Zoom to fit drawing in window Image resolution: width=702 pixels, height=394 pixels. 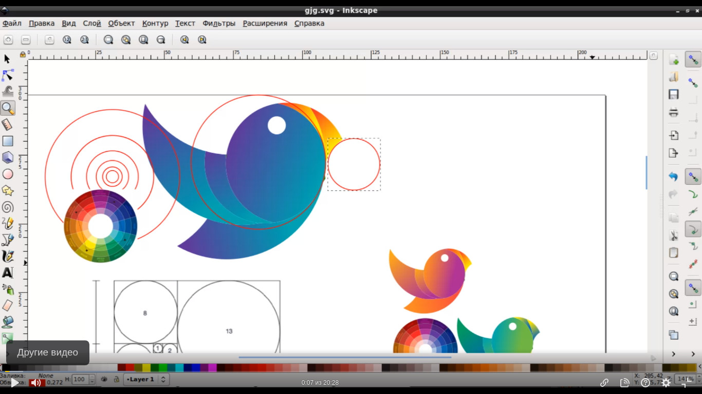point(126,40)
